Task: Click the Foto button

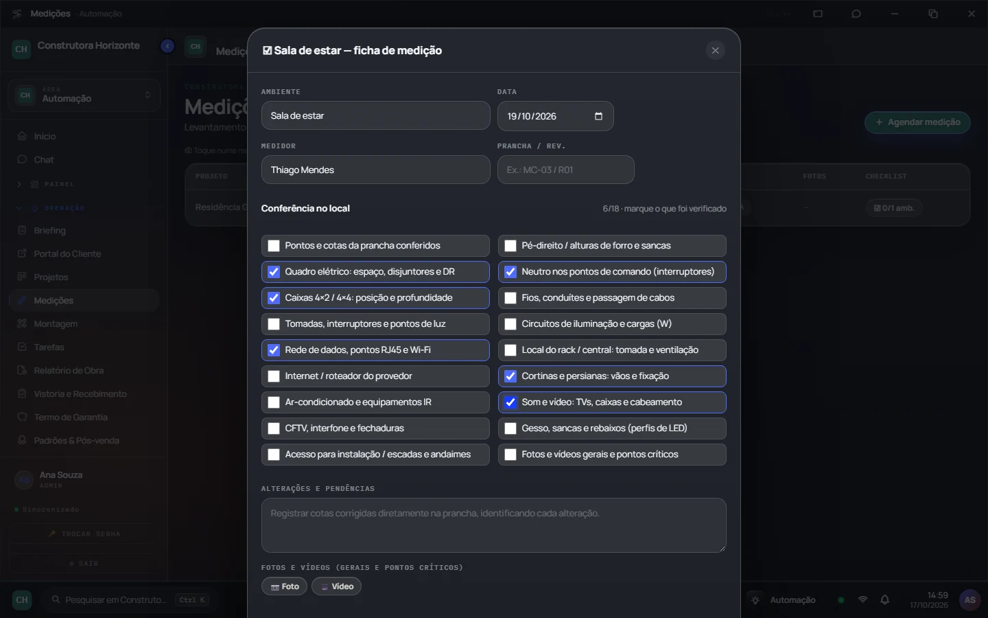Action: pos(284,586)
